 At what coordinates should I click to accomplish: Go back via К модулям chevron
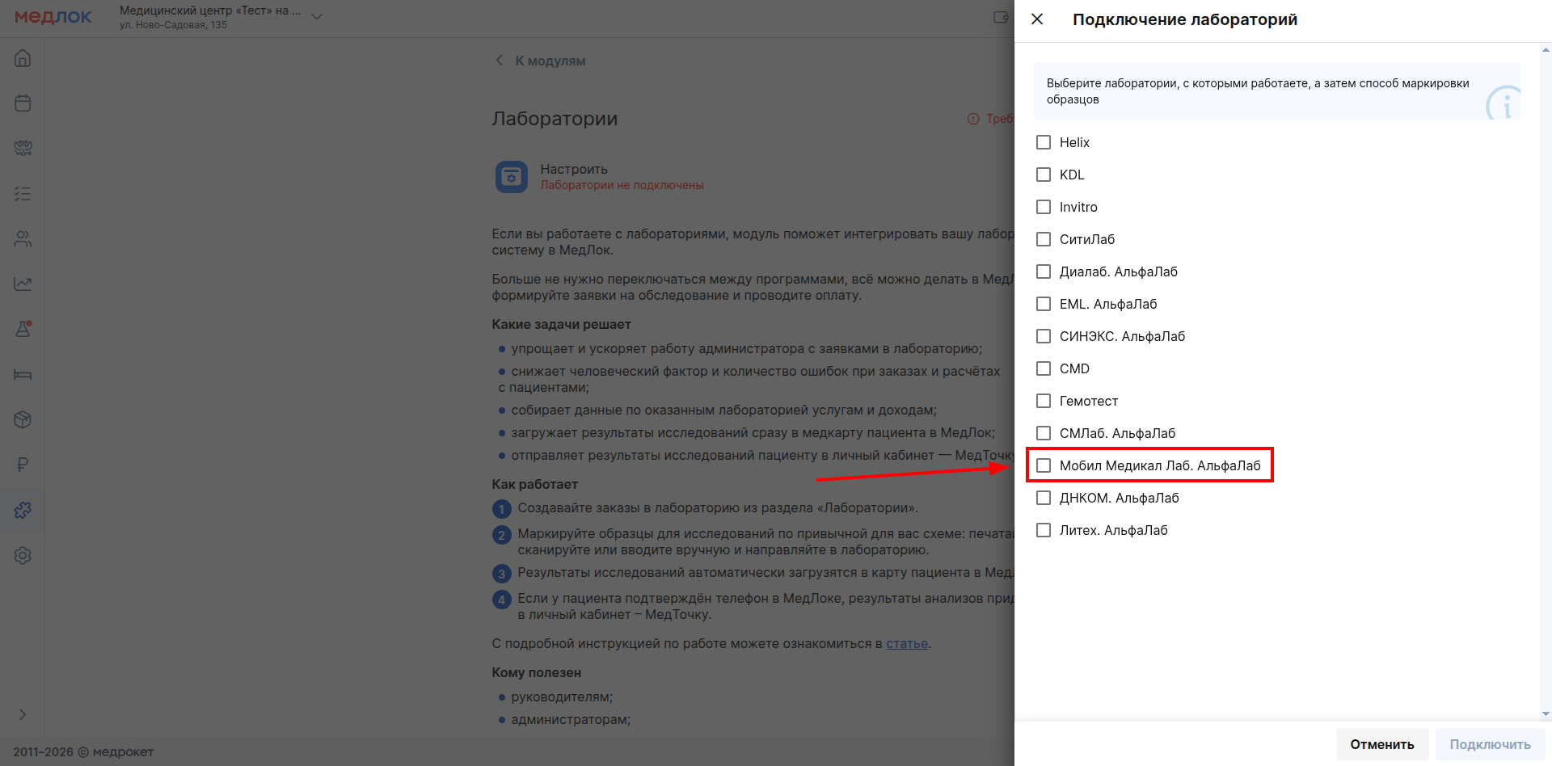tap(500, 61)
